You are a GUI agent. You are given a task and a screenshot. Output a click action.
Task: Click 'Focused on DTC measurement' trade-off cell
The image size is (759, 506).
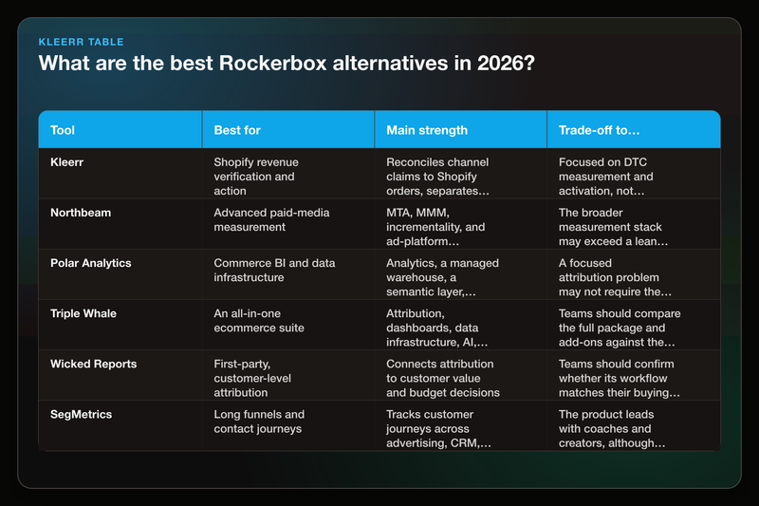pos(634,174)
